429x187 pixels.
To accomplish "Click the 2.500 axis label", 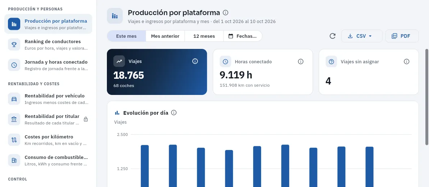I will tap(122, 134).
